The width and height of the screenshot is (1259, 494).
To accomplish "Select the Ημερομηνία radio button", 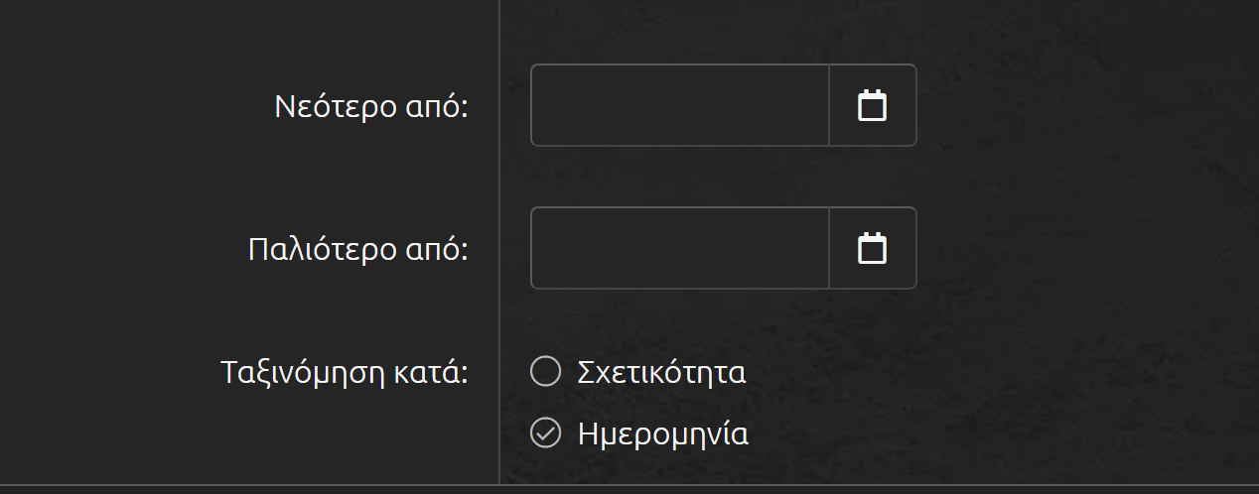I will 546,433.
